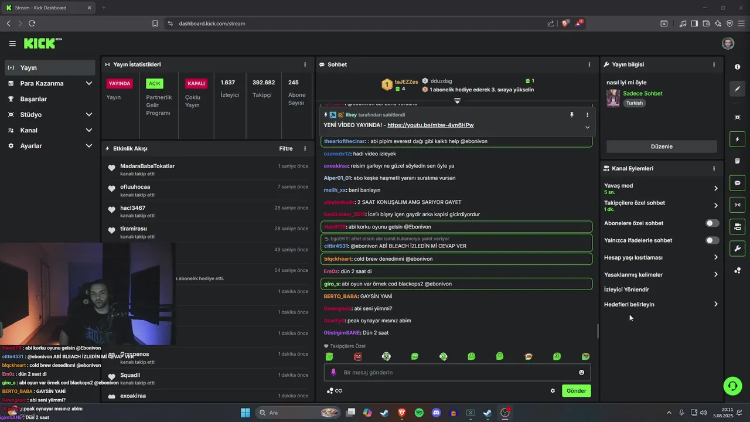Open chat settings gear icon
750x422 pixels.
tap(553, 391)
